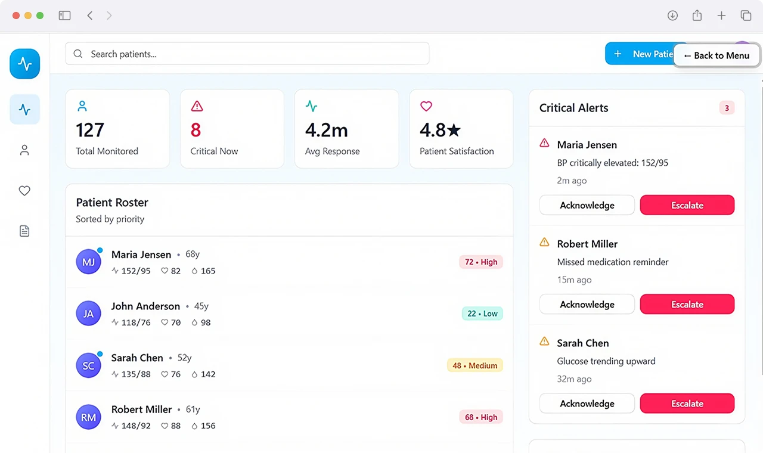This screenshot has height=453, width=763.
Task: Open the heart icon in sidebar
Action: click(x=24, y=191)
